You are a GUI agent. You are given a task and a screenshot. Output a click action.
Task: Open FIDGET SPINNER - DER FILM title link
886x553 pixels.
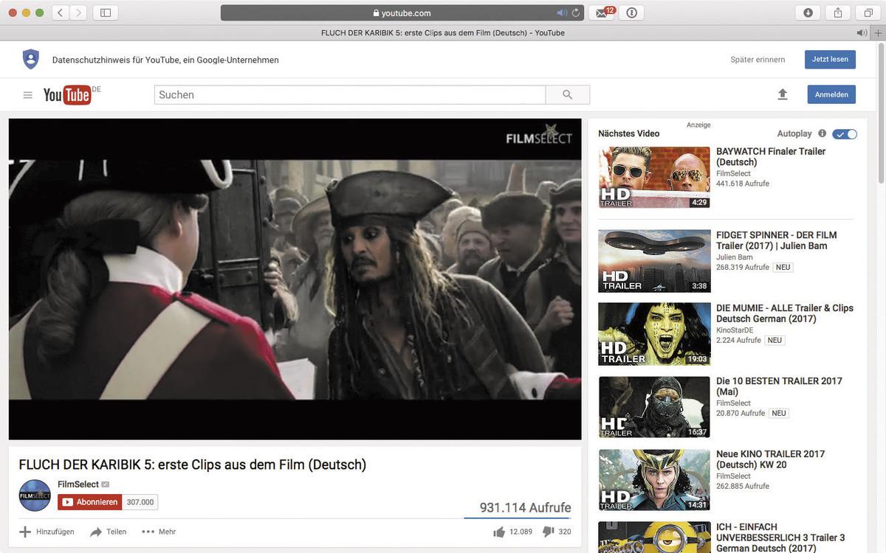coord(777,240)
